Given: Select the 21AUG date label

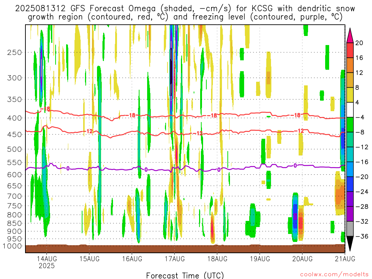Looking at the screenshot, I should pos(345,259).
